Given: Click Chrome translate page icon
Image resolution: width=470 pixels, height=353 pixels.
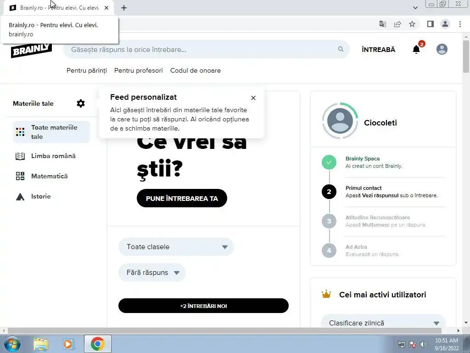Looking at the screenshot, I should pyautogui.click(x=383, y=24).
